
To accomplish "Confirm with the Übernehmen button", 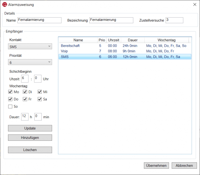I will 156,165.
